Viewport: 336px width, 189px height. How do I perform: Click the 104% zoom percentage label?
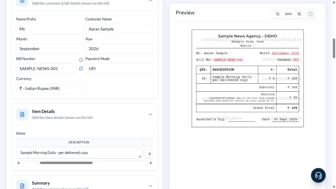[288, 14]
